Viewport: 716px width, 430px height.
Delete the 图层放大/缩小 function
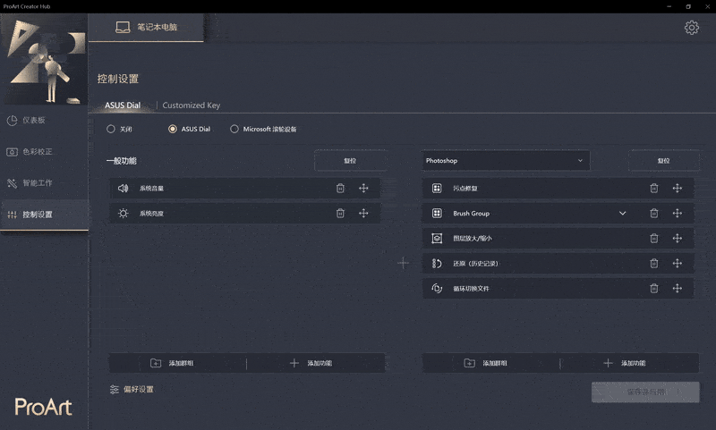point(654,239)
